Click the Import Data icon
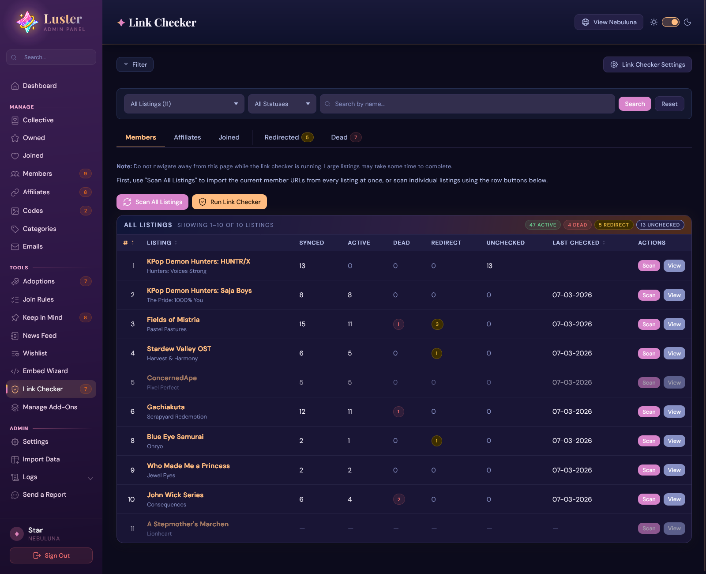The height and width of the screenshot is (574, 706). tap(15, 460)
